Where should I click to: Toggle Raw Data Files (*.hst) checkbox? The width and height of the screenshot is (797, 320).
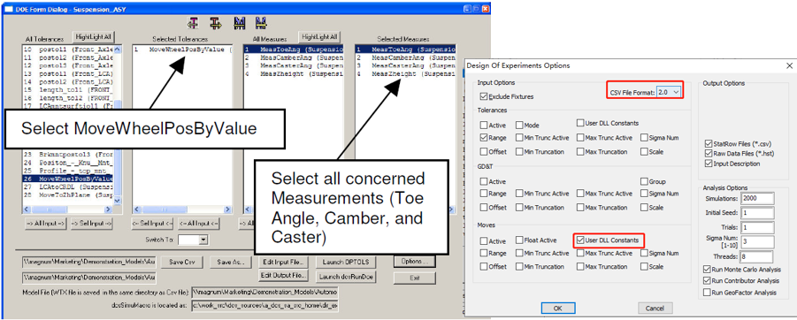[708, 154]
